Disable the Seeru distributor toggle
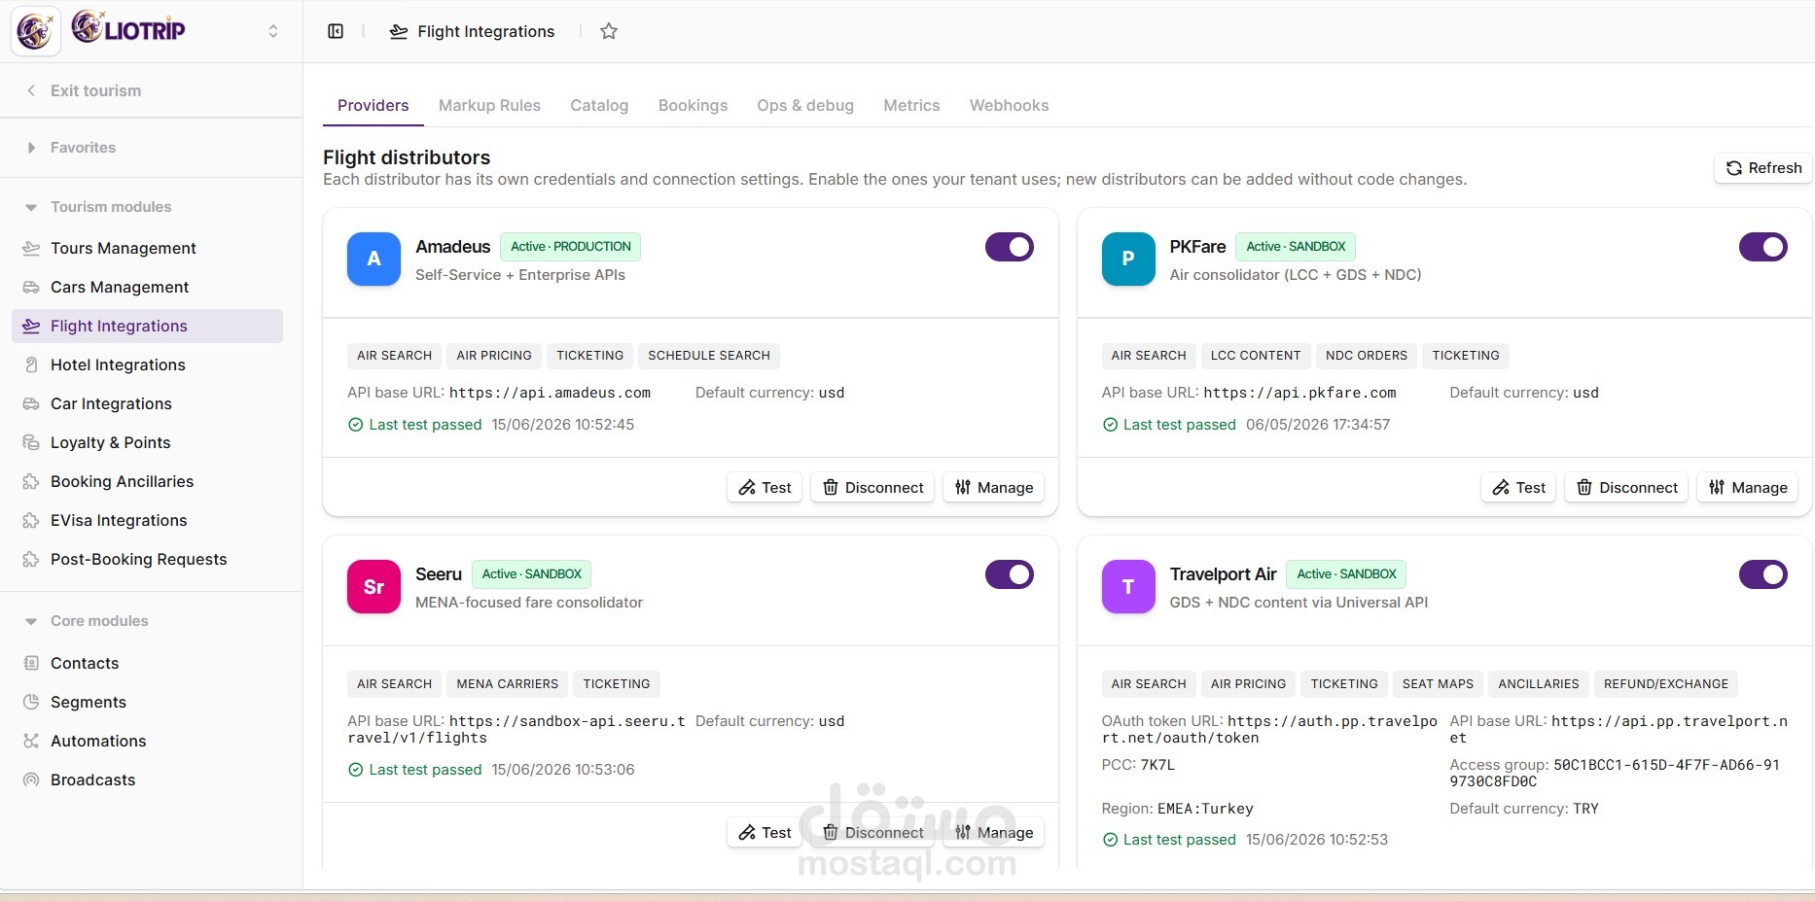Viewport: 1815px width, 901px height. (x=1010, y=574)
